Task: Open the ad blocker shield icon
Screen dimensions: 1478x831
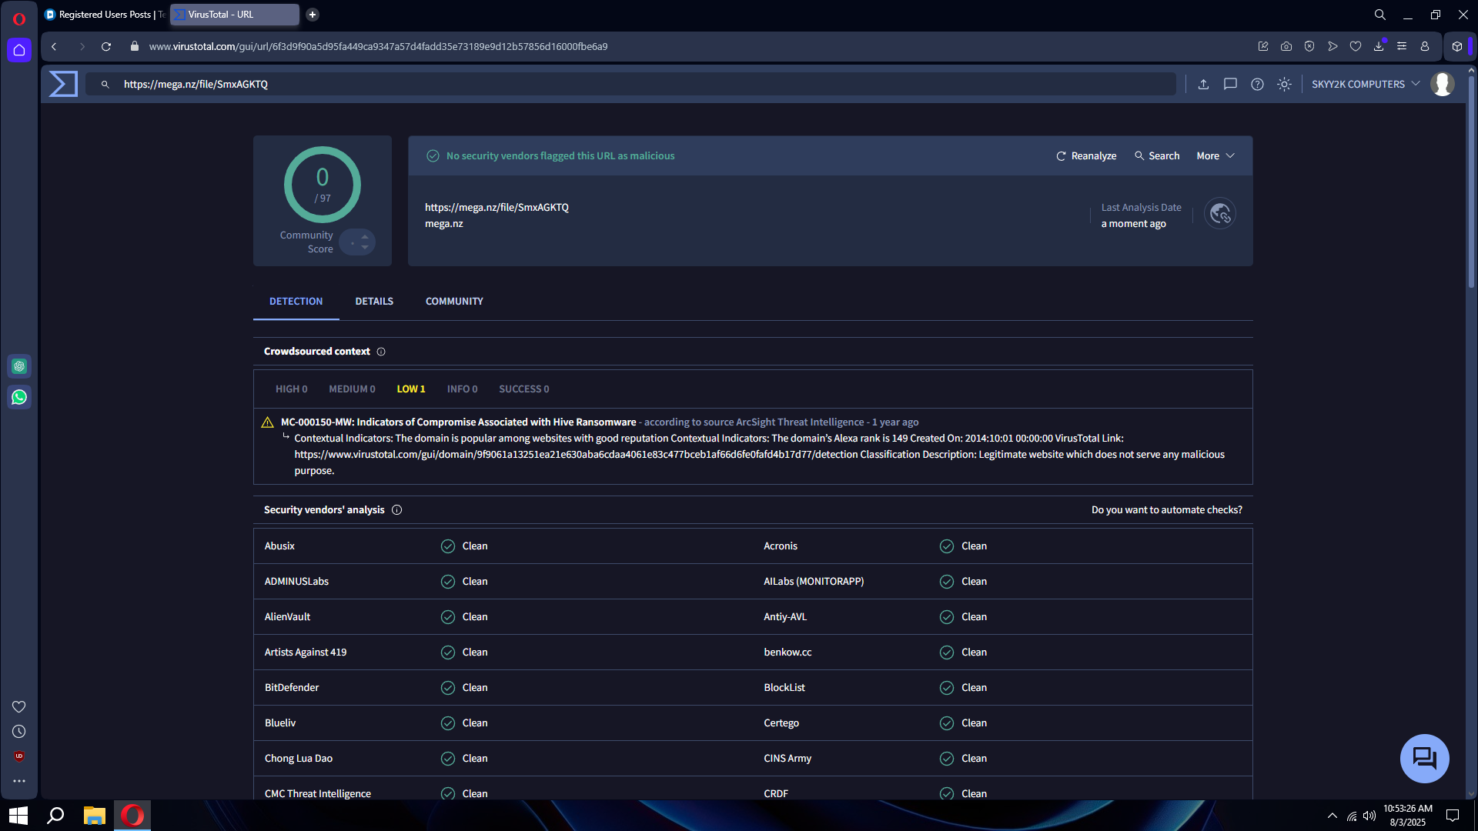Action: pyautogui.click(x=1309, y=46)
